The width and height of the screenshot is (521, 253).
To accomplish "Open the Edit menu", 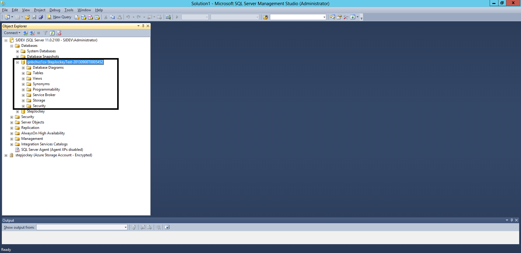I will [15, 10].
